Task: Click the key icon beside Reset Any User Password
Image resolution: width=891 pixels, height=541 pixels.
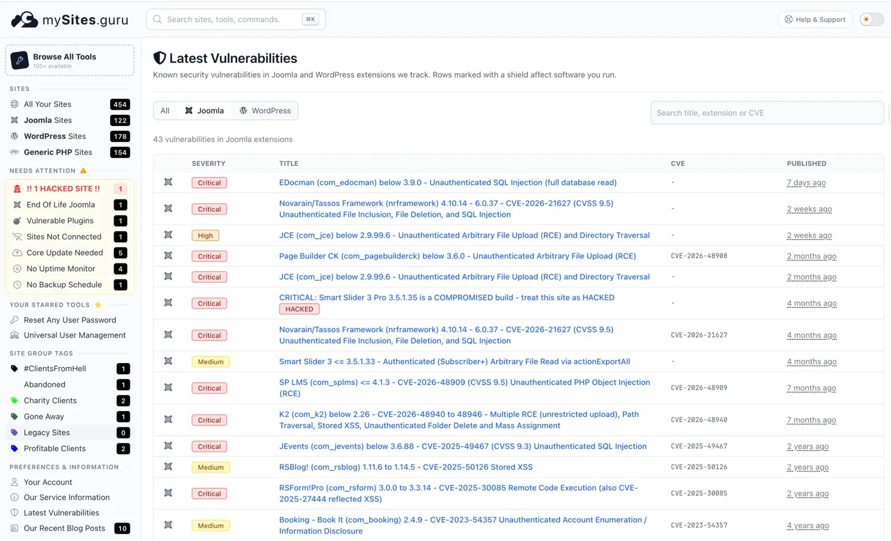Action: pos(14,320)
